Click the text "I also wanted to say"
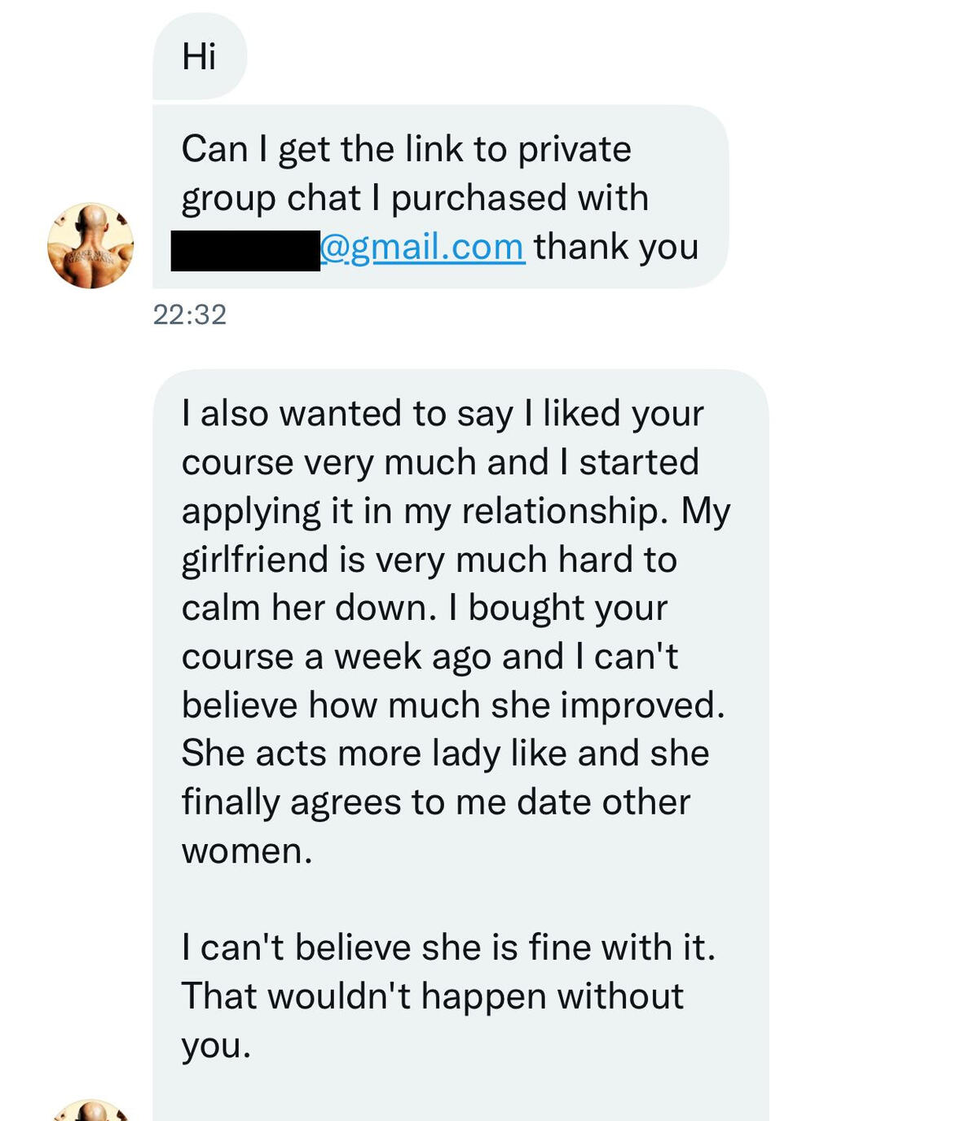This screenshot has height=1121, width=978. tap(346, 414)
